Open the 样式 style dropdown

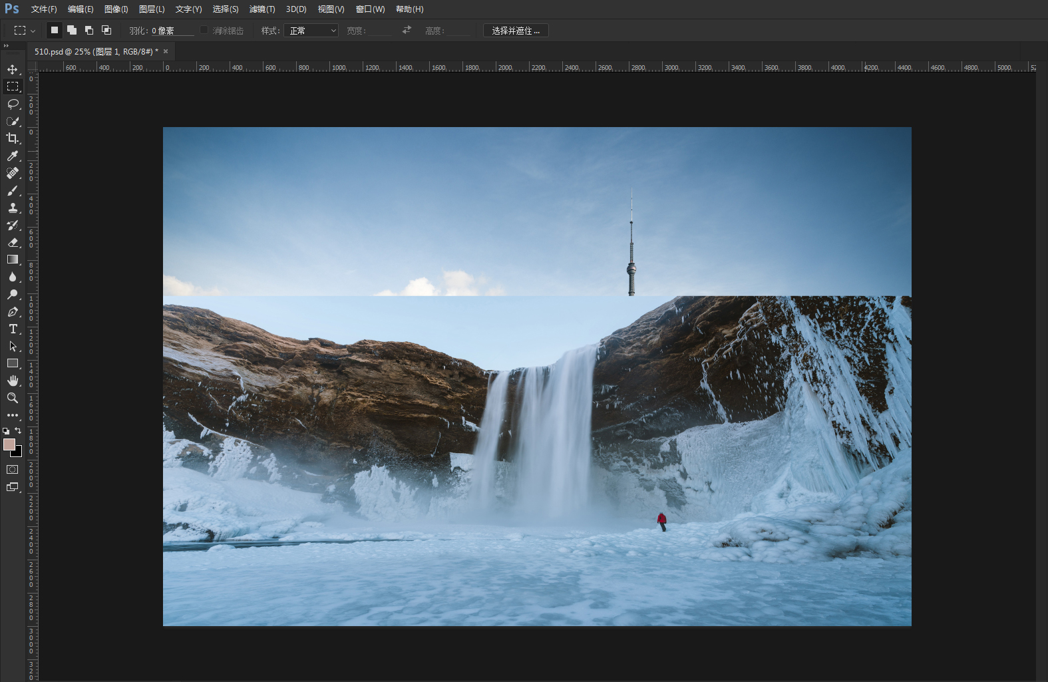tap(311, 31)
